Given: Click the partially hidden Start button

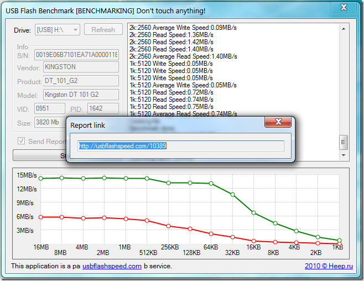Looking at the screenshot, I should tap(39, 156).
